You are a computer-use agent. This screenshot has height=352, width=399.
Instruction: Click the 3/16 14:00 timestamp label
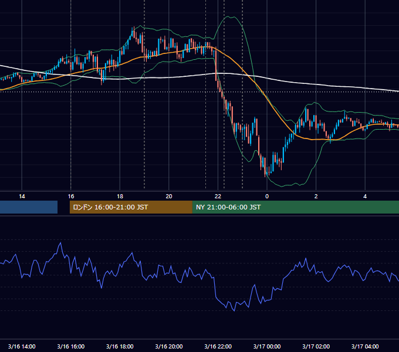tap(22, 346)
